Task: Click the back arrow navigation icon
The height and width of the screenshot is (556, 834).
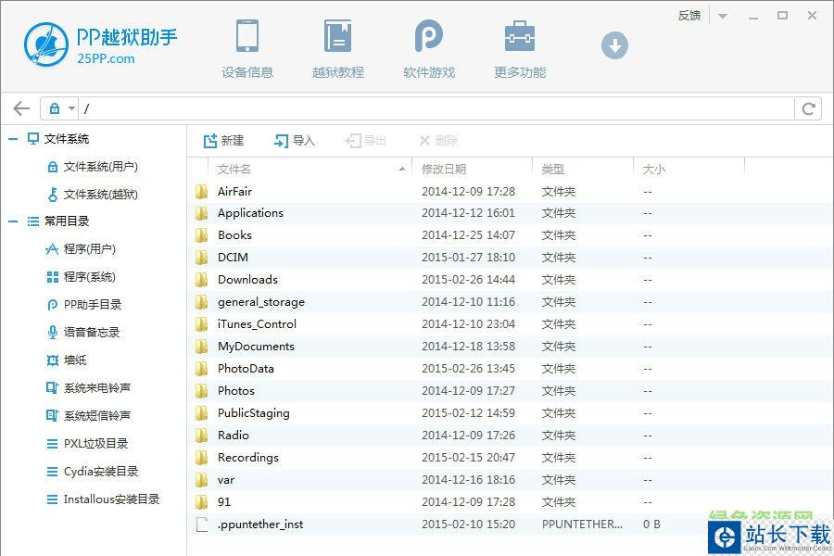Action: 21,108
